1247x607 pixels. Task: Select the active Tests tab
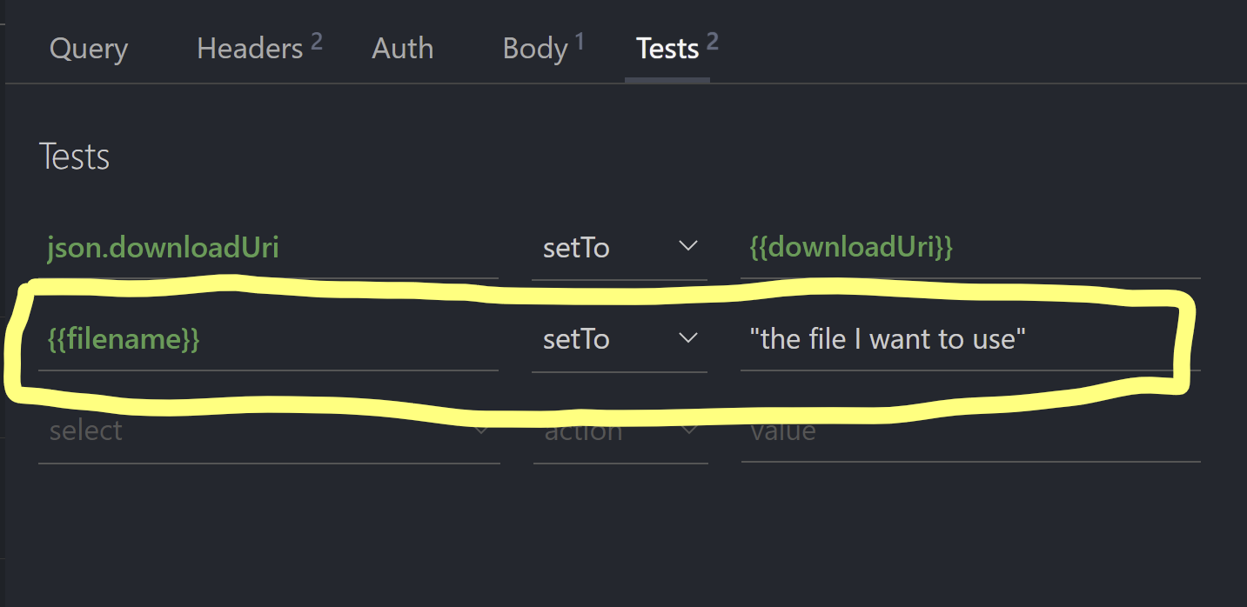point(668,49)
